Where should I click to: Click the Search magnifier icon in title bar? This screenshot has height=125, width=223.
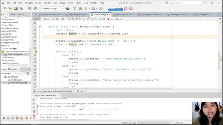(167, 3)
